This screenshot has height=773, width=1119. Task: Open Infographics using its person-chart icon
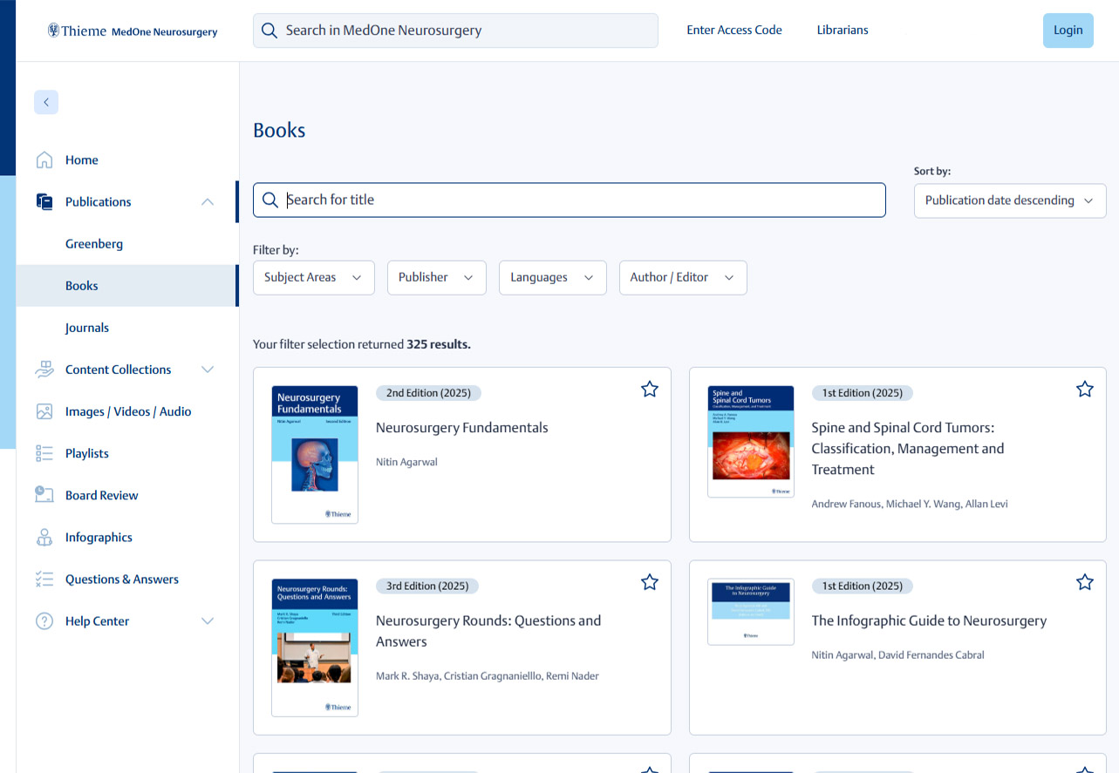(x=44, y=537)
